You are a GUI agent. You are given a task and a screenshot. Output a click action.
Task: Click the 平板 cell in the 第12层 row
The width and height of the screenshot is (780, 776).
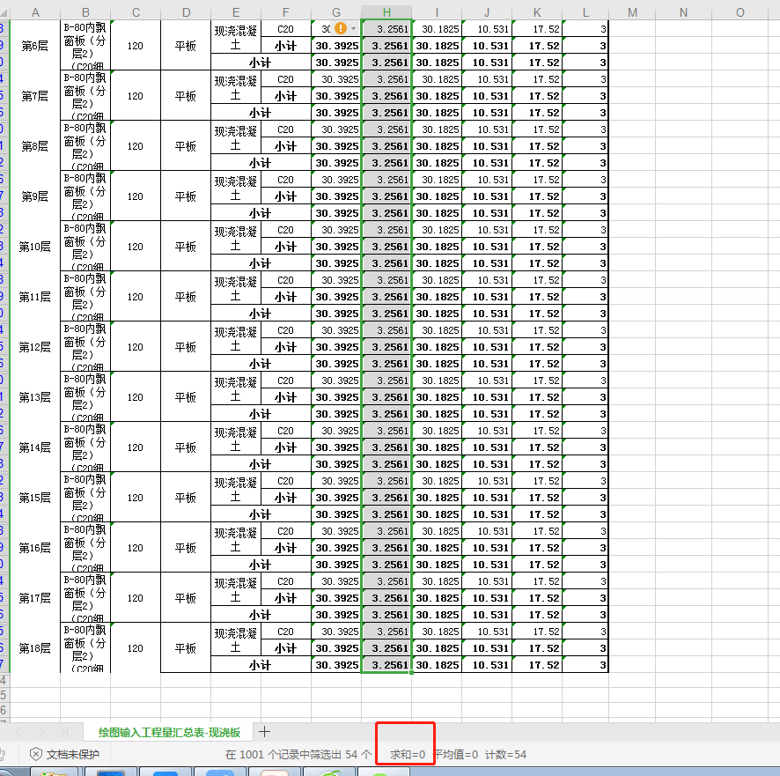(x=186, y=347)
